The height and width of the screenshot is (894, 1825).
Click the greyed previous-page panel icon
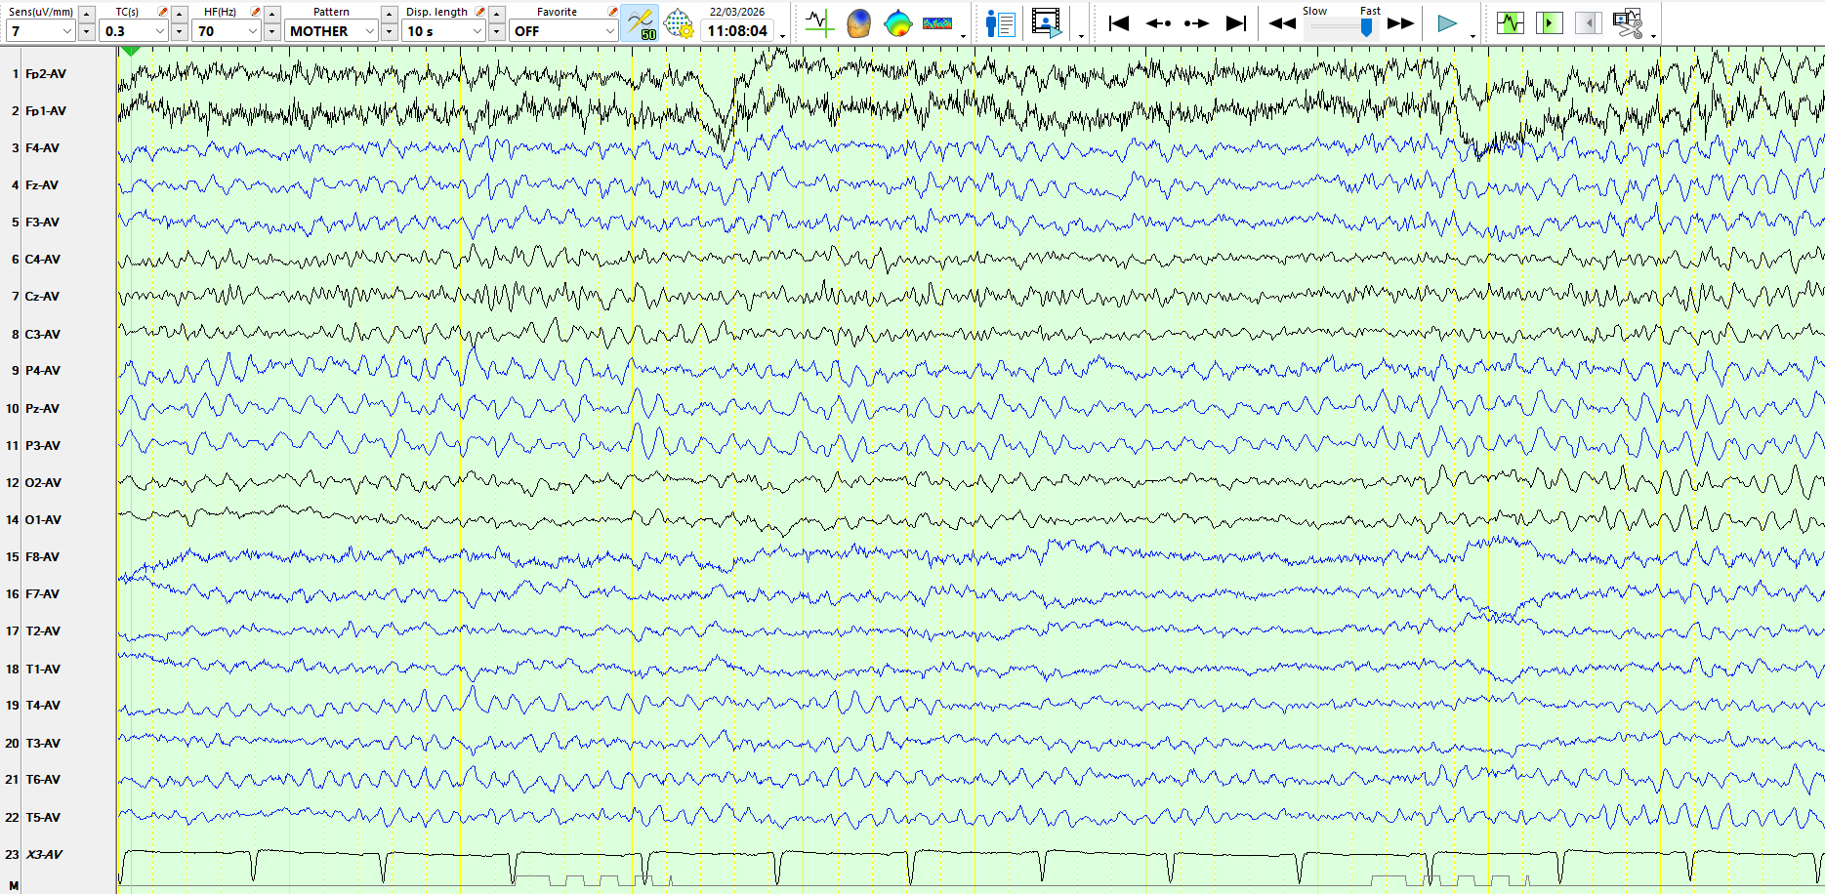[1589, 22]
